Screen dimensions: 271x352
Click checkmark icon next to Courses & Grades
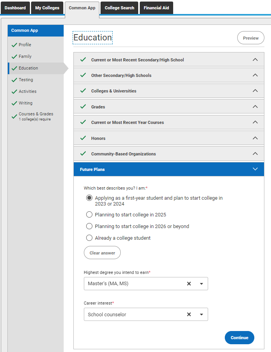click(14, 117)
